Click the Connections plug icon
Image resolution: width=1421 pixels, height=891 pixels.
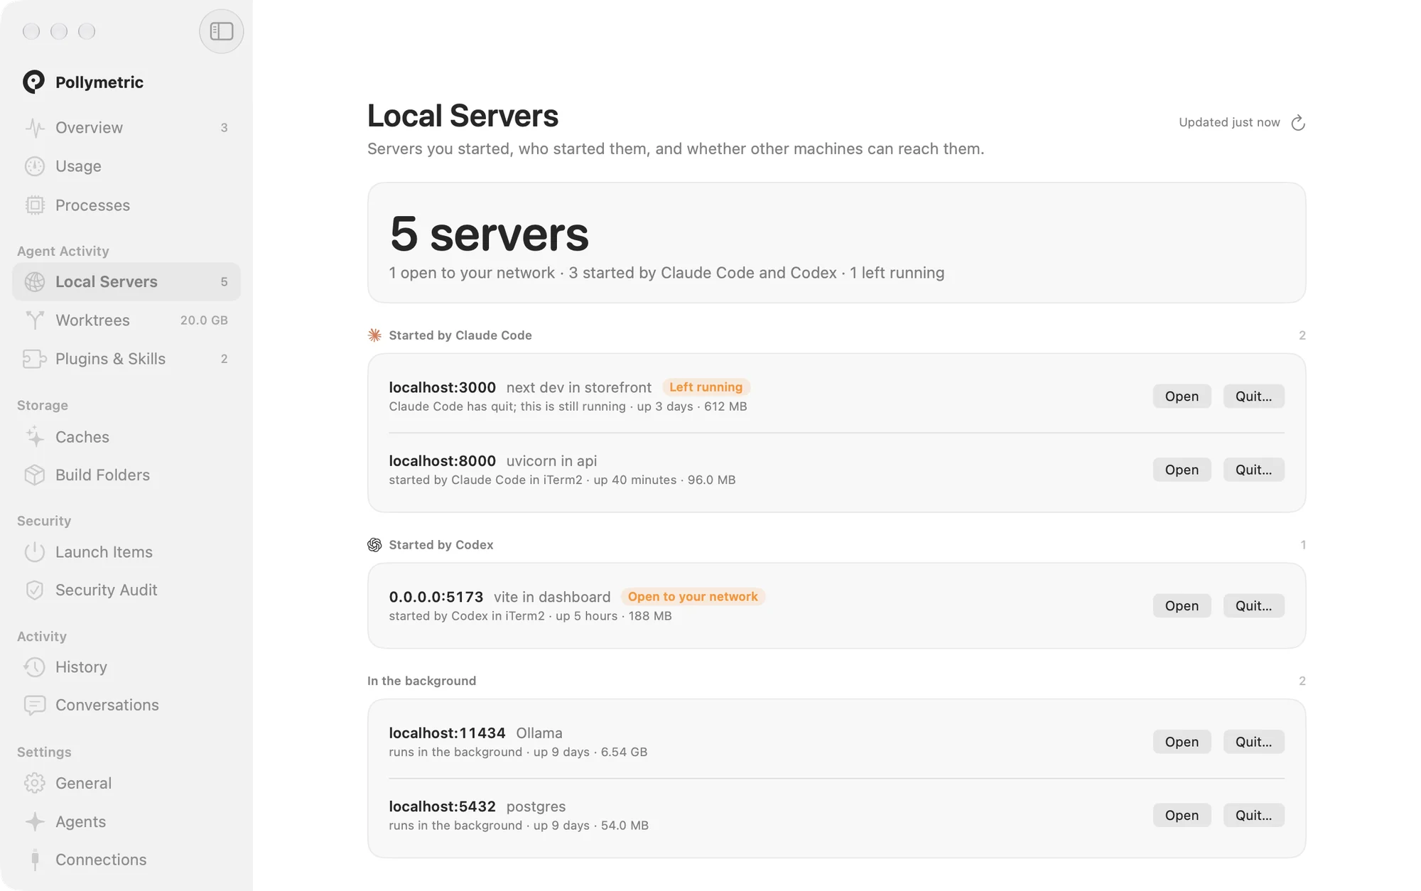point(35,860)
